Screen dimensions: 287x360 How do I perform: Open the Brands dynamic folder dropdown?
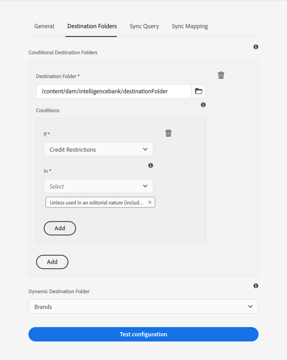143,307
